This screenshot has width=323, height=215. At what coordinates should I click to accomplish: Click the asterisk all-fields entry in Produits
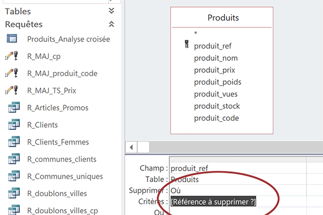pos(196,33)
